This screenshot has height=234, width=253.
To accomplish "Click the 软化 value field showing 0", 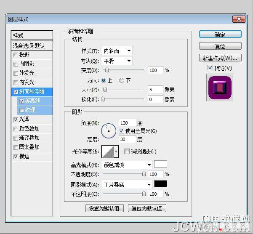I will (155, 99).
